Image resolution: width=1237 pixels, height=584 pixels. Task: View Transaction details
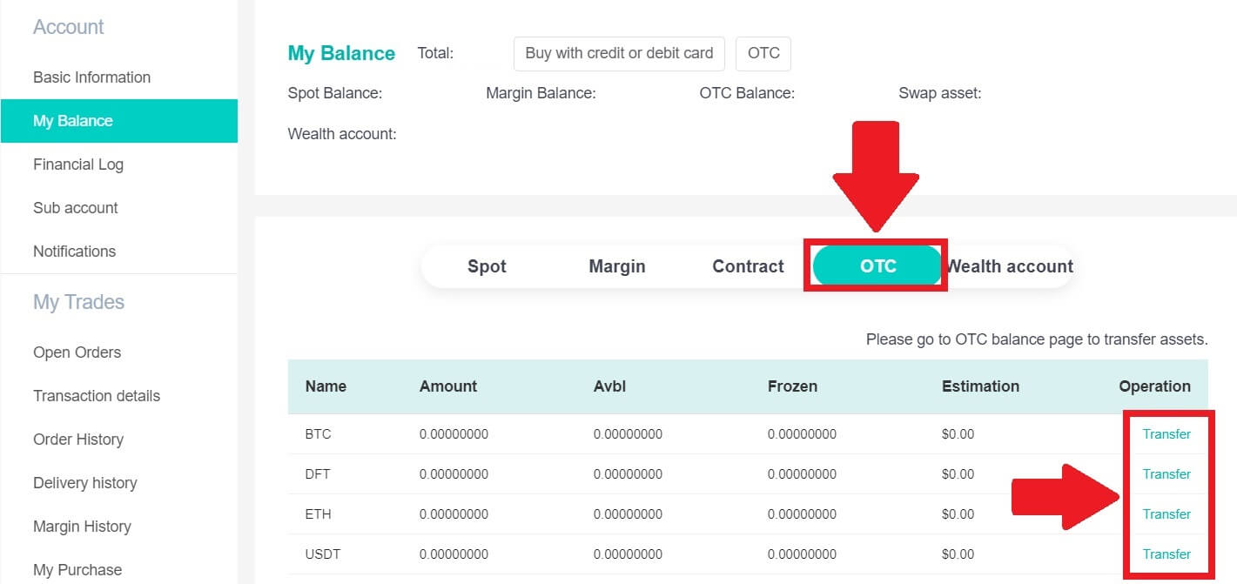(96, 395)
